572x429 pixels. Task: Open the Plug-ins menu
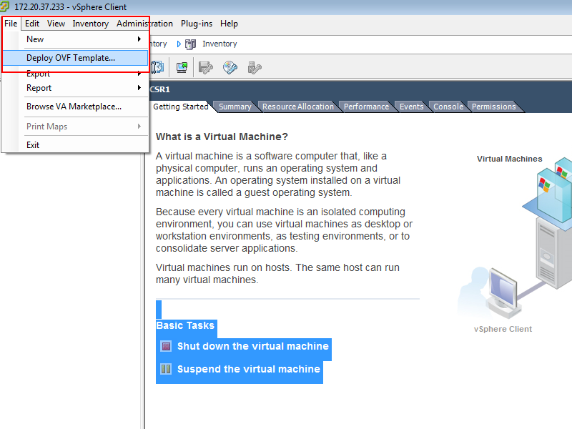point(197,24)
